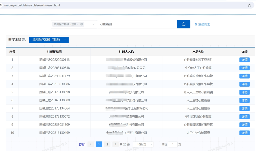Open 详情 for row 10 国械注准20213130499
Screen dimensions: 256x151
(244, 133)
